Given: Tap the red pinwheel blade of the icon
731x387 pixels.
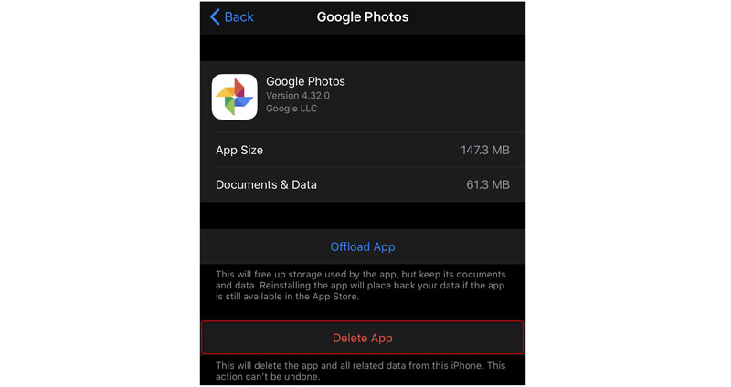Looking at the screenshot, I should 239,87.
